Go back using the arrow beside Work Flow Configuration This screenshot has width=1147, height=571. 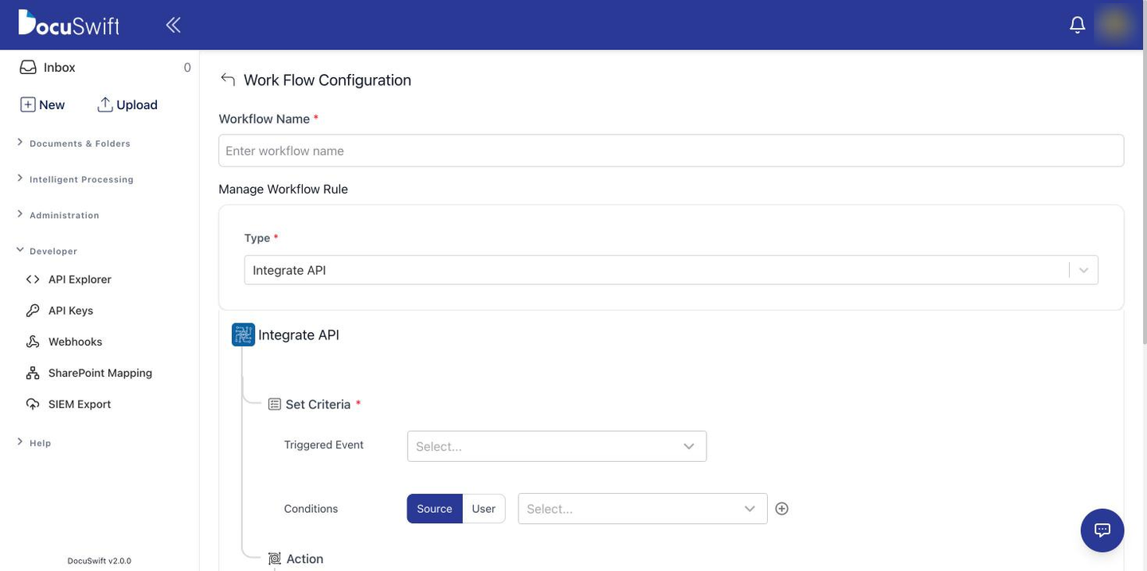click(x=228, y=79)
